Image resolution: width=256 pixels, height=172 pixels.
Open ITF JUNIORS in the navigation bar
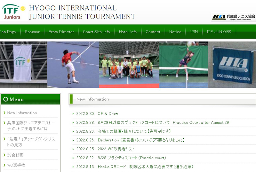tap(219, 32)
